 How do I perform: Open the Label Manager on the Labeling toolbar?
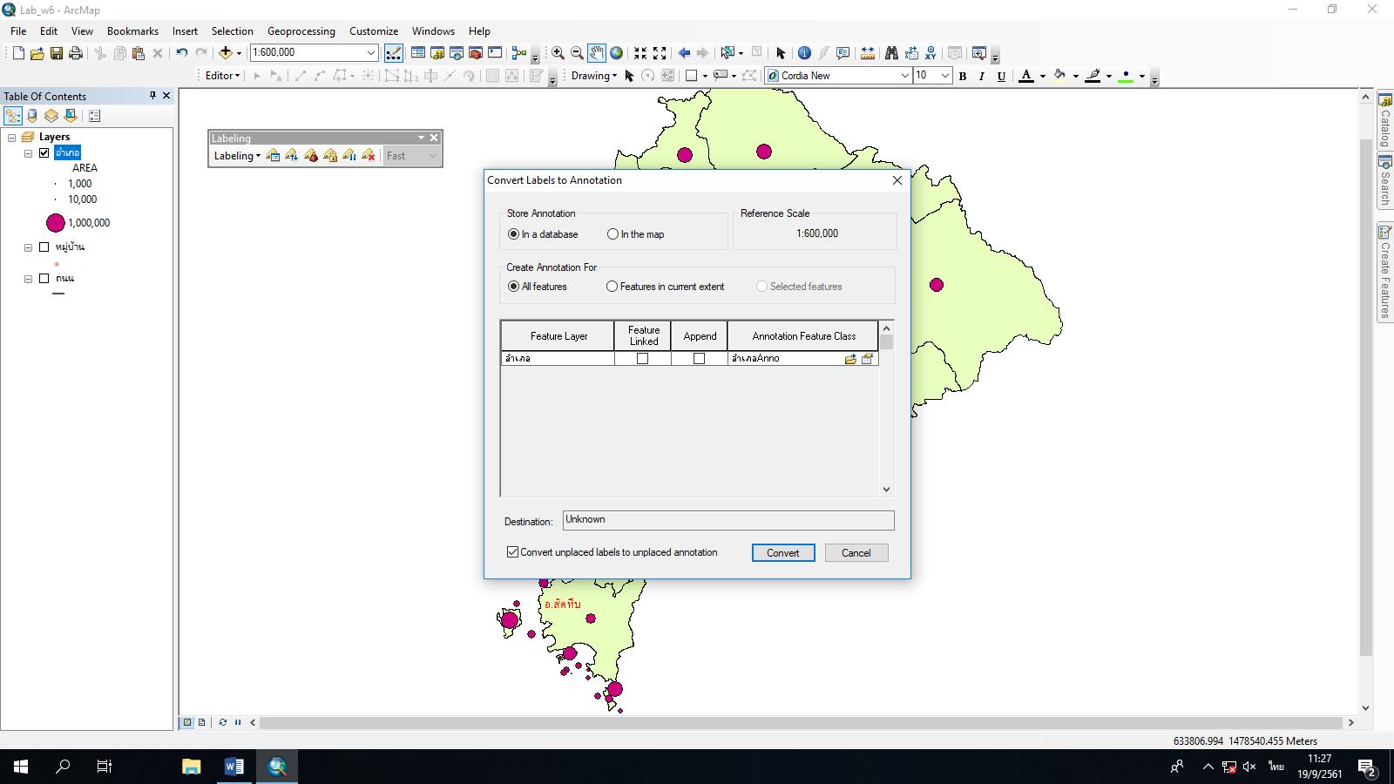(x=273, y=156)
